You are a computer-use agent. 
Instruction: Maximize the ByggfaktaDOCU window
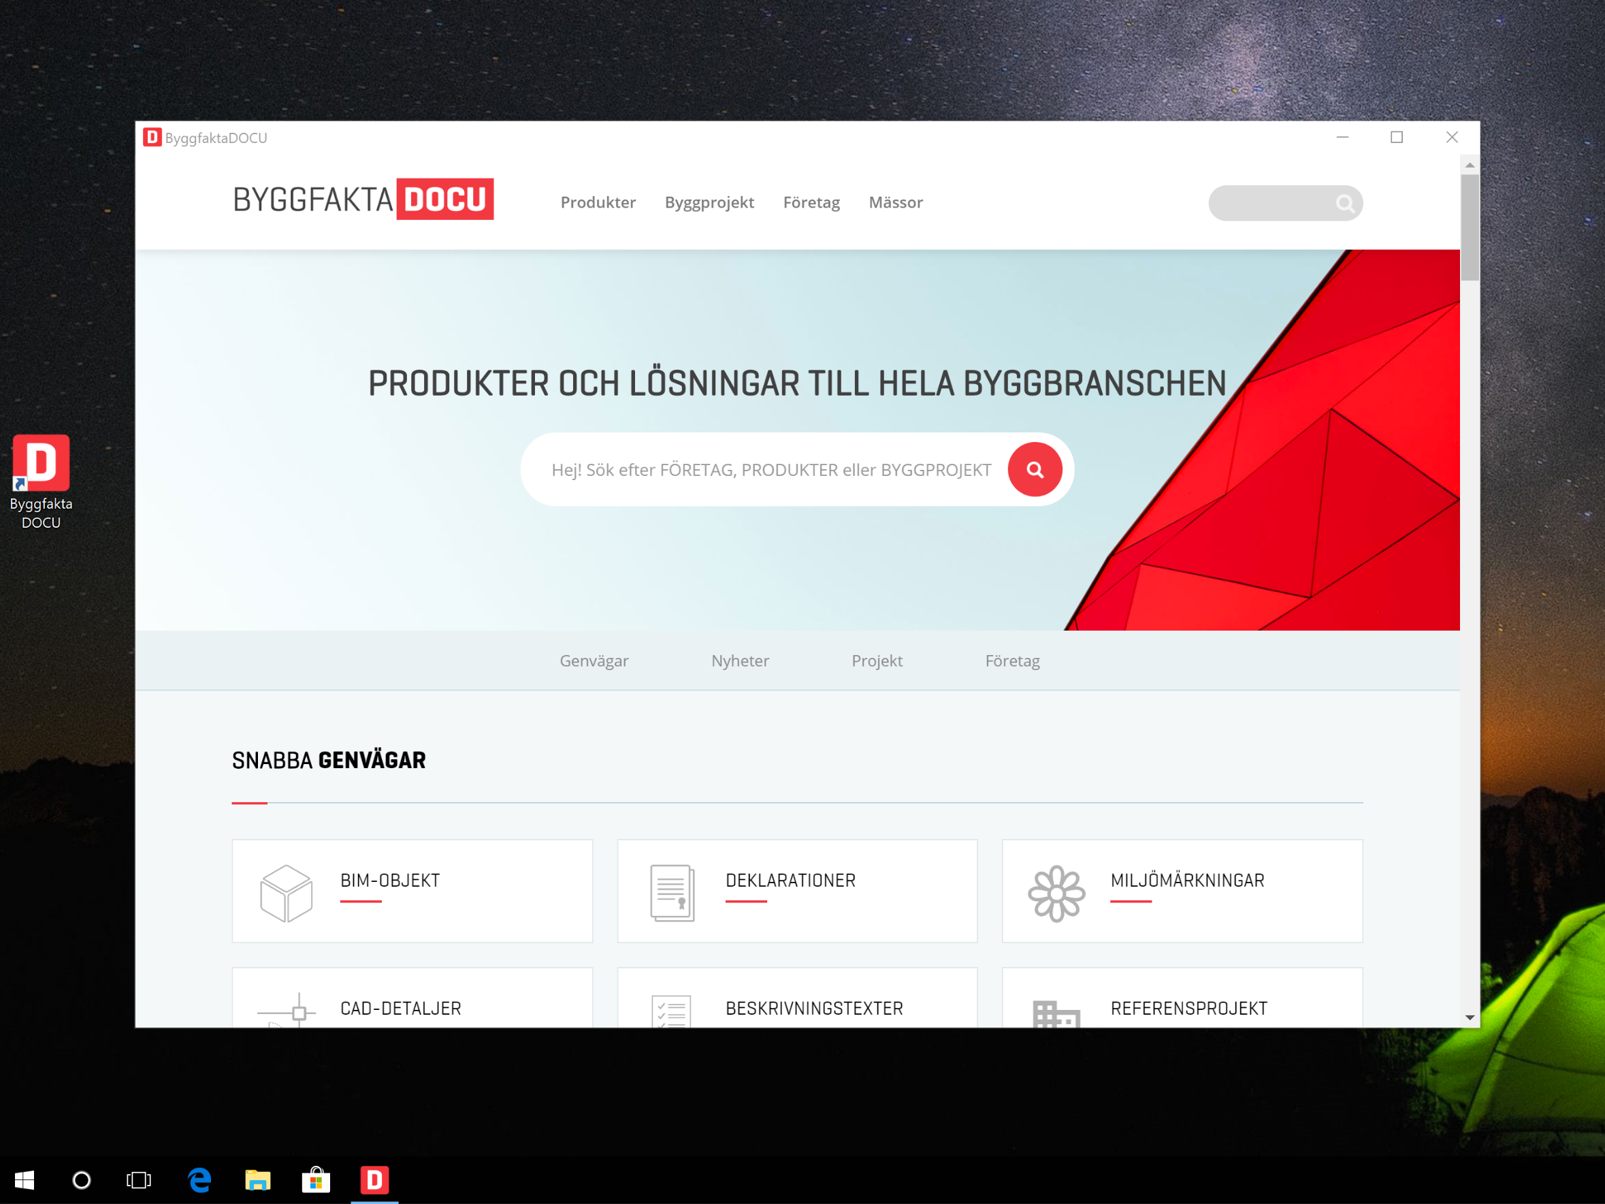click(x=1396, y=137)
